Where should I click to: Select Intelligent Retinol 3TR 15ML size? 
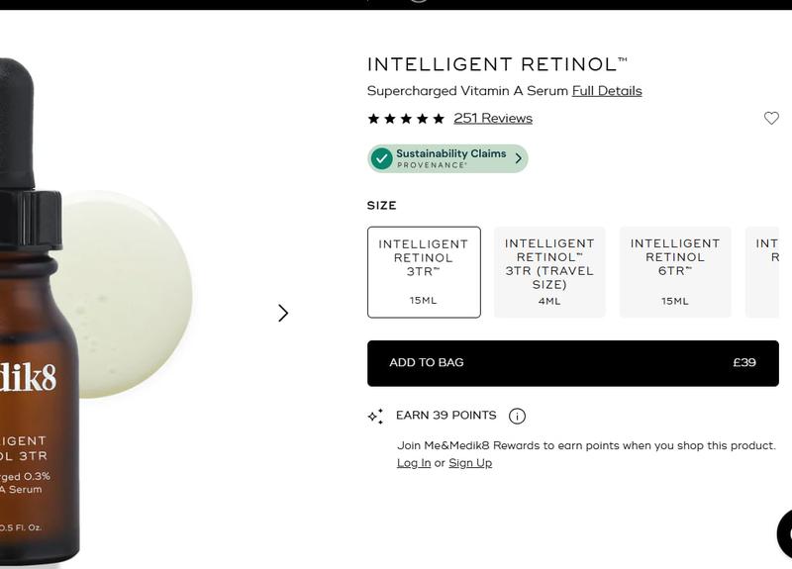coord(424,272)
